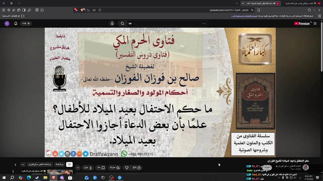This screenshot has width=323, height=181.
Task: Click the cast screen icon in address bar
Action: point(94,10)
